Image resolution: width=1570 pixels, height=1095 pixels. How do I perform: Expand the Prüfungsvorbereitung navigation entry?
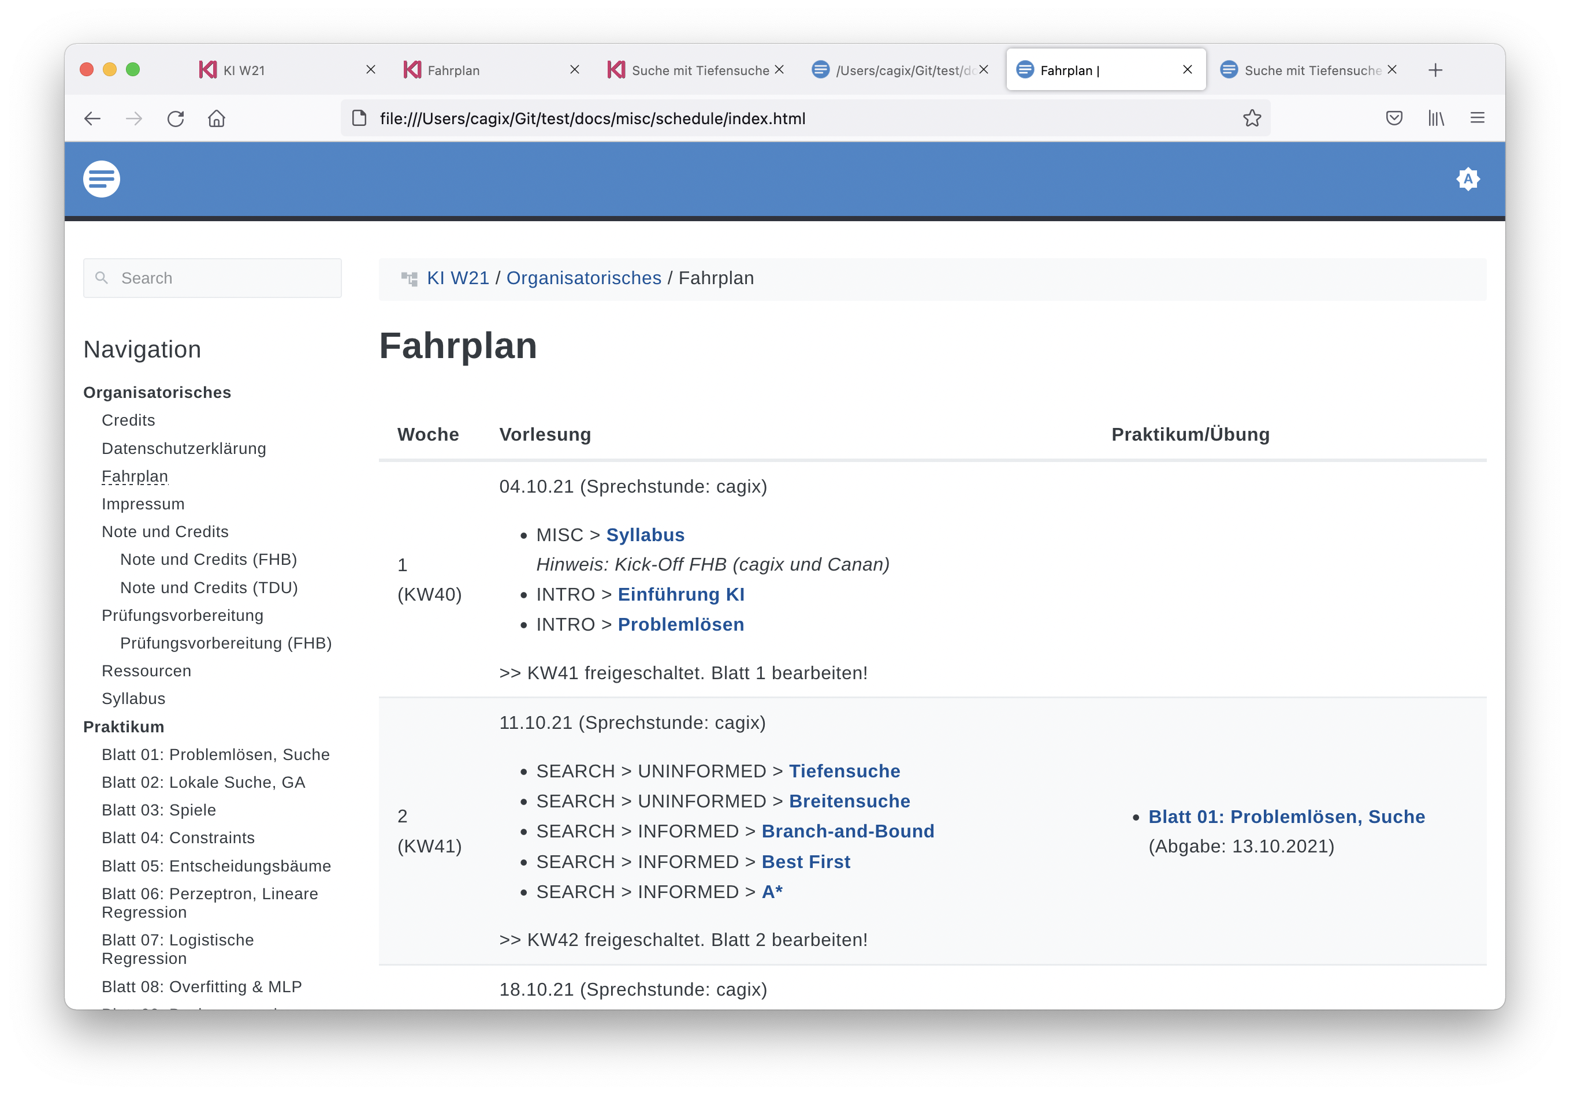pyautogui.click(x=182, y=615)
